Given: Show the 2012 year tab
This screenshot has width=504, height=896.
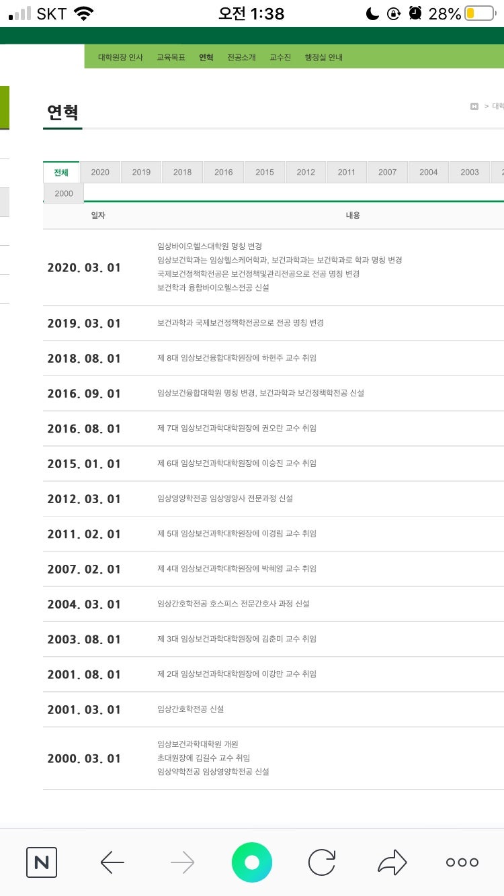Looking at the screenshot, I should point(306,172).
